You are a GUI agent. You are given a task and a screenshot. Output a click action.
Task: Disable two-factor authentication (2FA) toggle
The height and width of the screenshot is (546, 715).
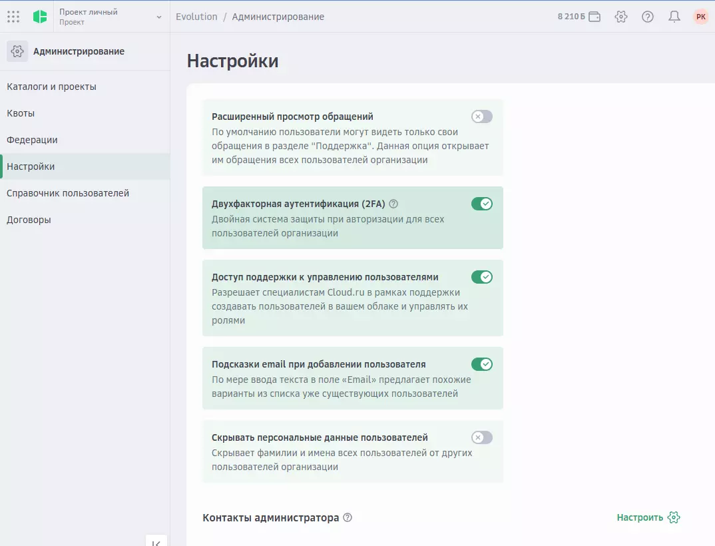481,204
